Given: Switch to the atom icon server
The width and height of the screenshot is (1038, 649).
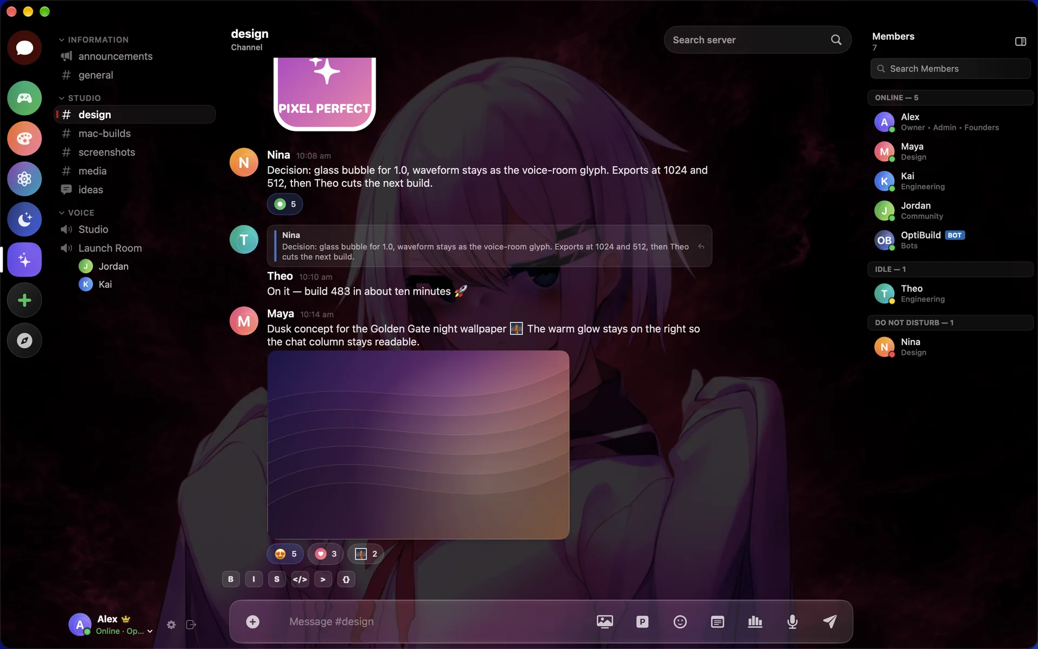Looking at the screenshot, I should click(24, 179).
